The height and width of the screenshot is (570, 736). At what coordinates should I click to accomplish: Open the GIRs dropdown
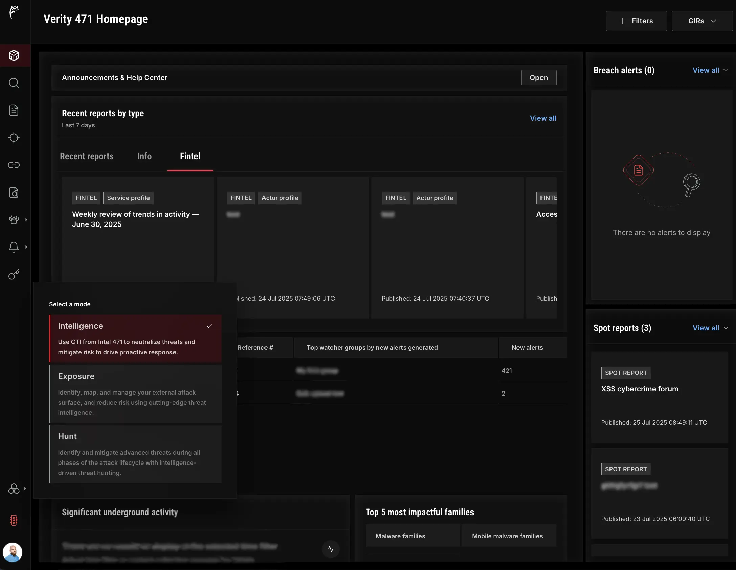(x=702, y=21)
